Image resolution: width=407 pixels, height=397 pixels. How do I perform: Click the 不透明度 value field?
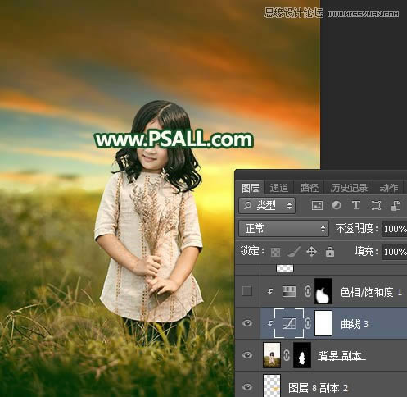click(x=395, y=229)
